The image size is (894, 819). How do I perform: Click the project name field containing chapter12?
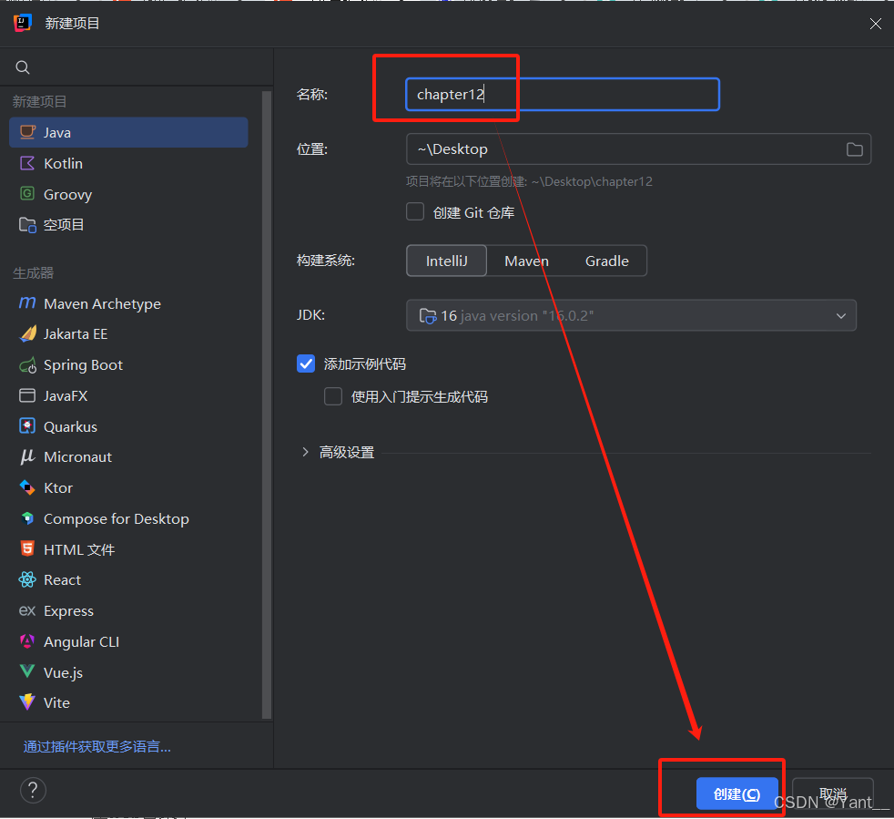click(x=563, y=94)
